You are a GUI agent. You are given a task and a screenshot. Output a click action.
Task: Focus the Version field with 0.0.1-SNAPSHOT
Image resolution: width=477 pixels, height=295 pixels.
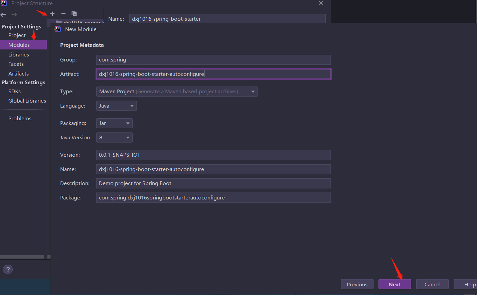[213, 155]
